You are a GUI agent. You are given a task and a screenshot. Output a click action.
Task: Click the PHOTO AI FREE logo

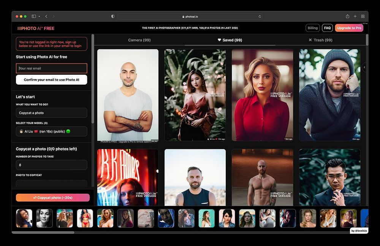[x=36, y=28]
